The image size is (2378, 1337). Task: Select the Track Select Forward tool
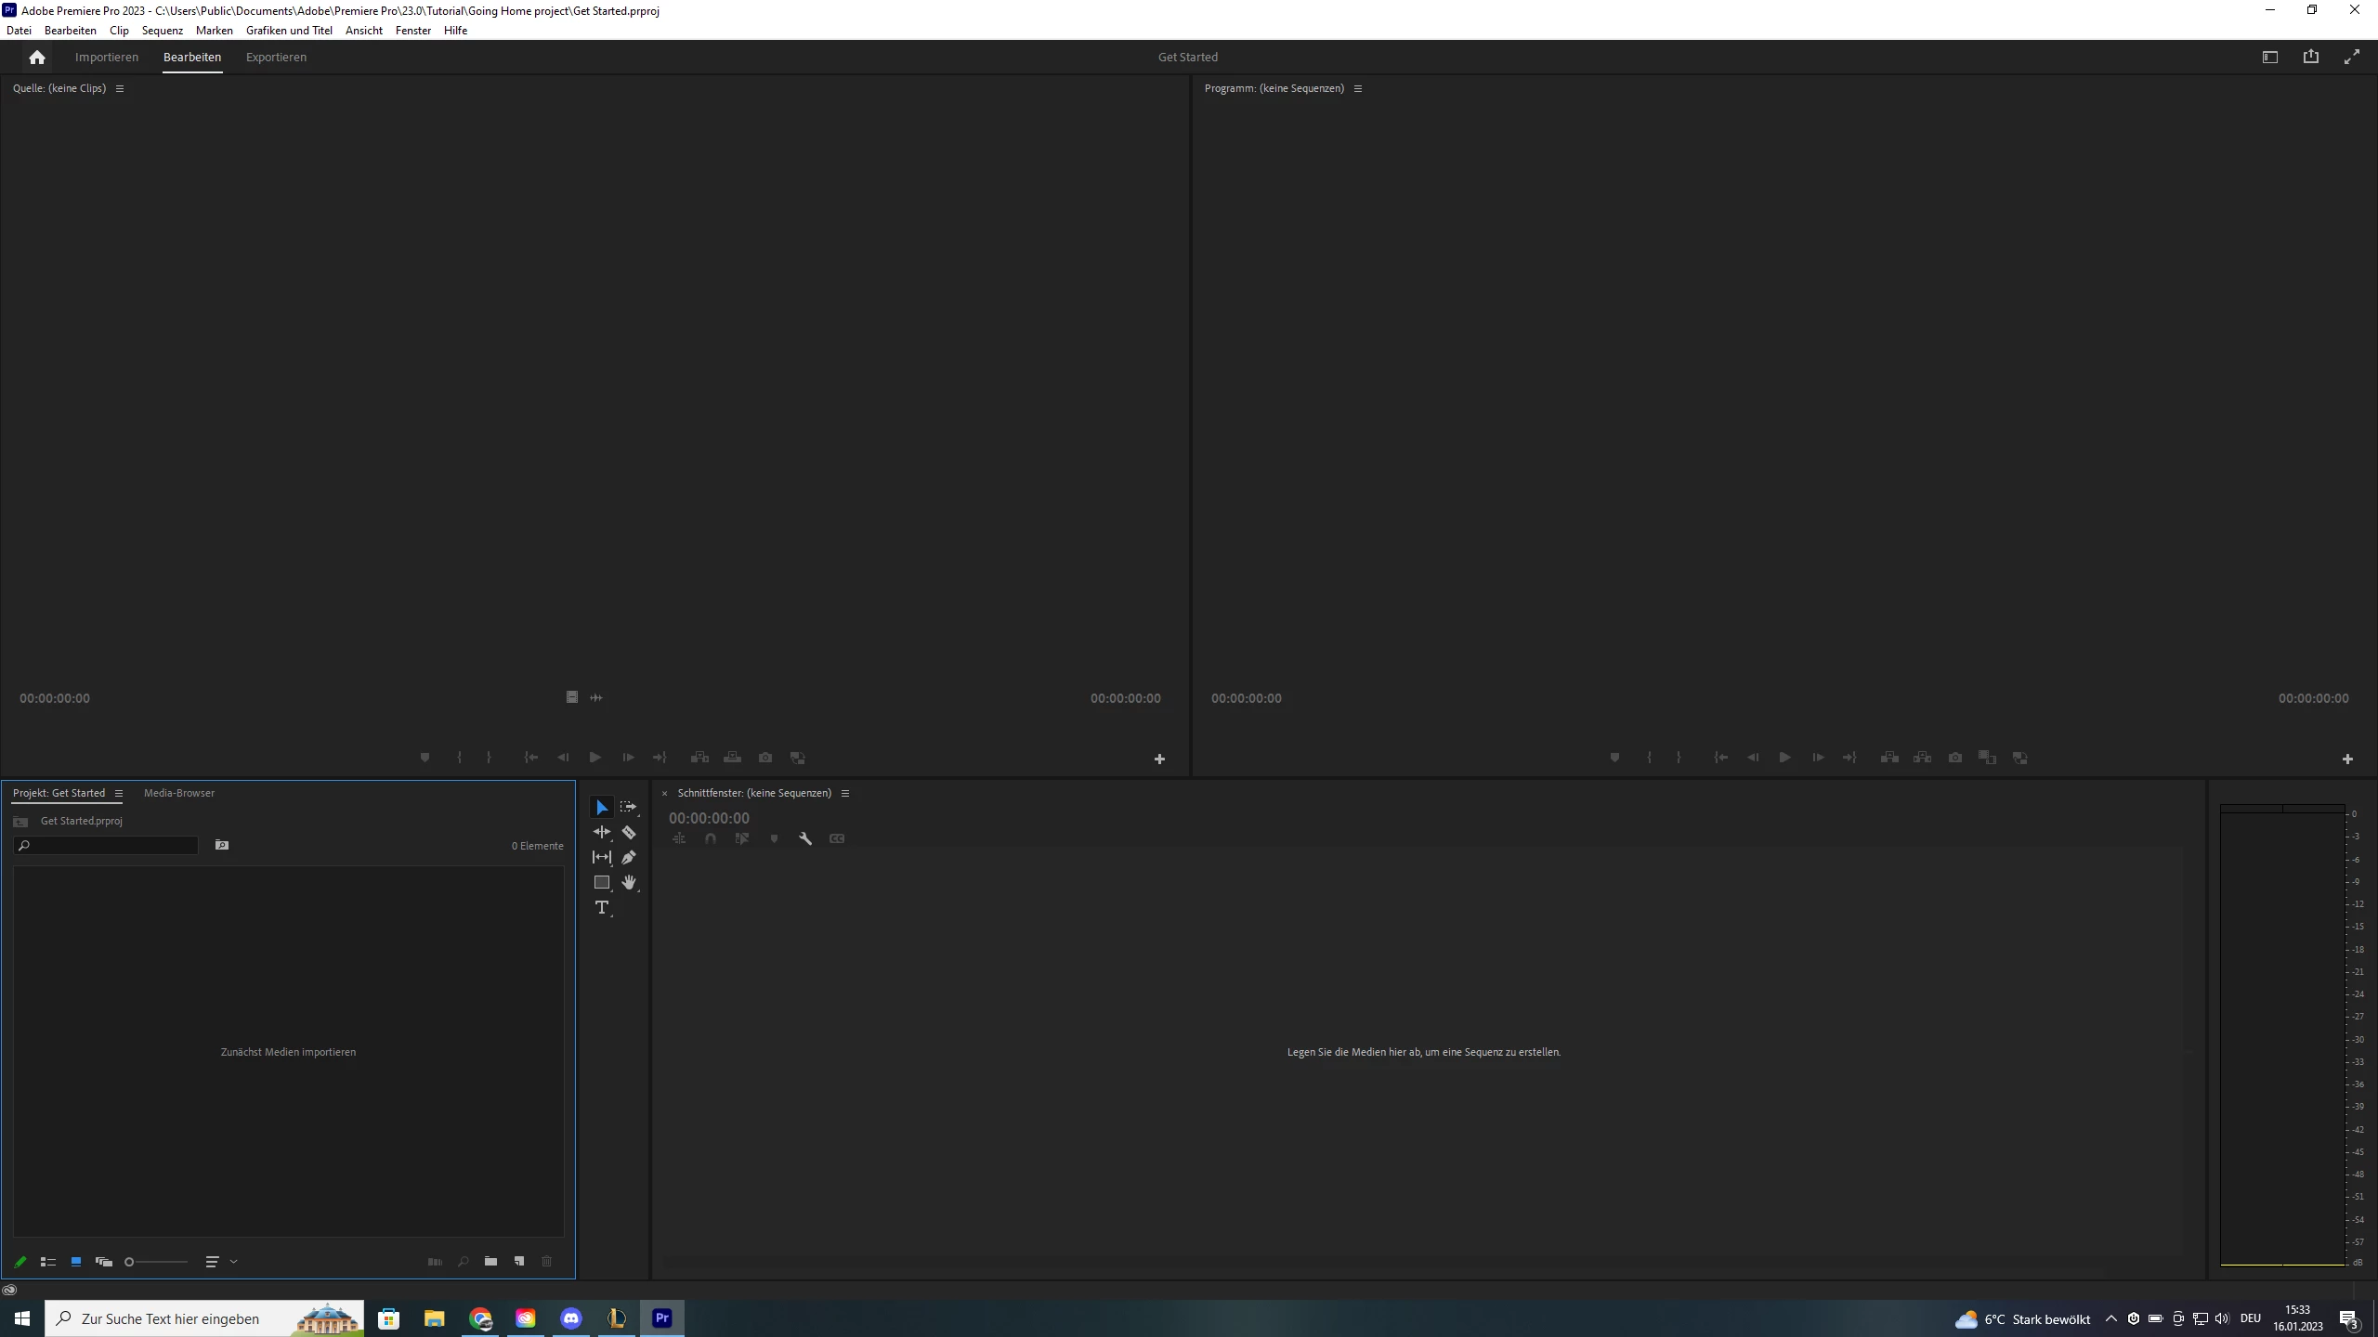(629, 808)
